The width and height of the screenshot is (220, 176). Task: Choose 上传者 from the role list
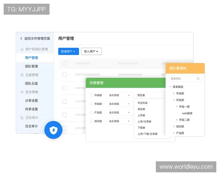[141, 115]
